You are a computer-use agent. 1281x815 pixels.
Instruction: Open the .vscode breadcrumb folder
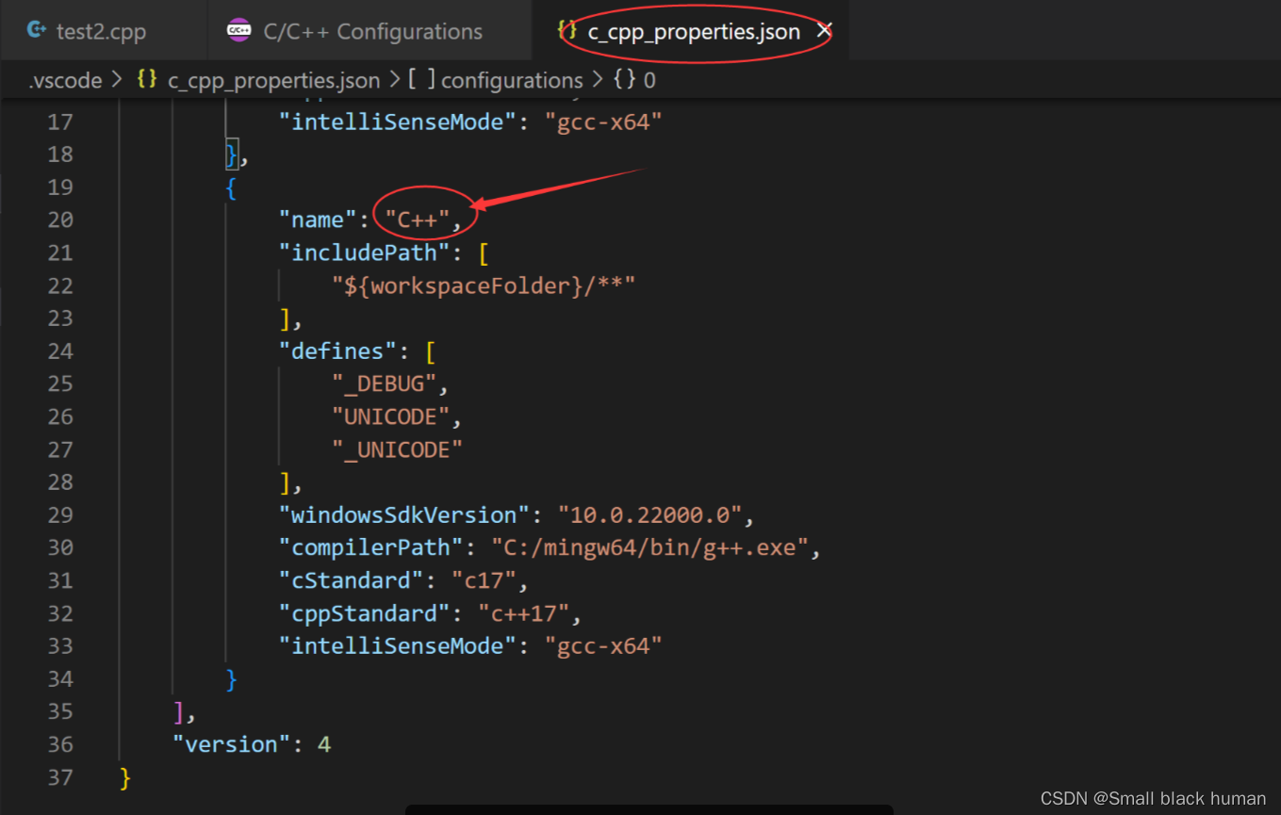tap(65, 80)
